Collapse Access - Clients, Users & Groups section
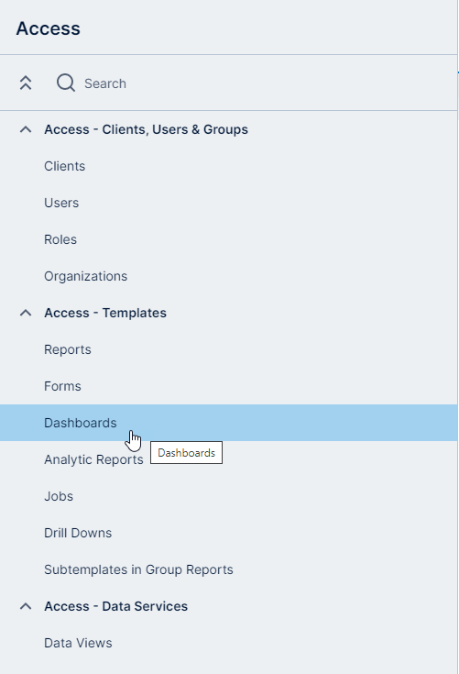The height and width of the screenshot is (674, 459). (x=26, y=129)
